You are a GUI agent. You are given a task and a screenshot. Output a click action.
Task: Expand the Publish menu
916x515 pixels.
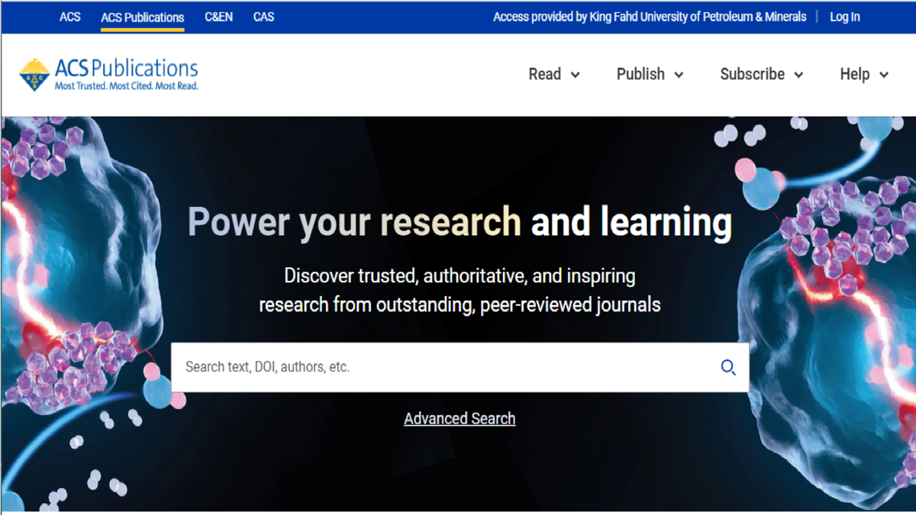tap(650, 74)
